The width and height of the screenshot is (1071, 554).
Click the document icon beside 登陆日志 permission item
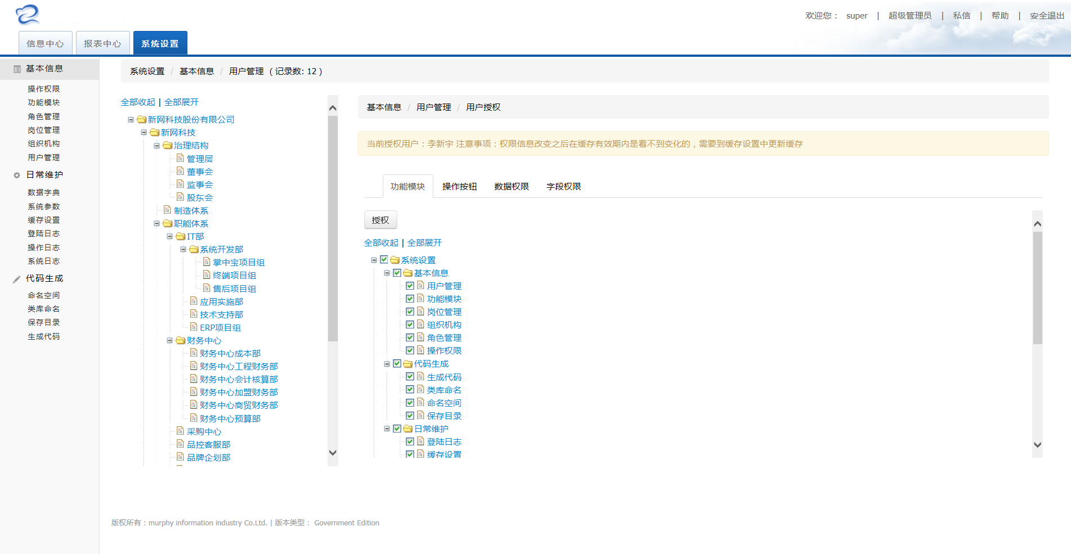click(x=421, y=441)
